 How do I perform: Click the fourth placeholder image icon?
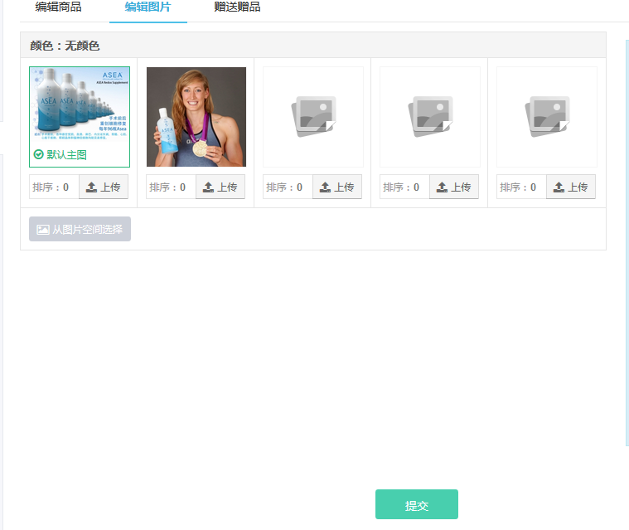click(x=430, y=116)
